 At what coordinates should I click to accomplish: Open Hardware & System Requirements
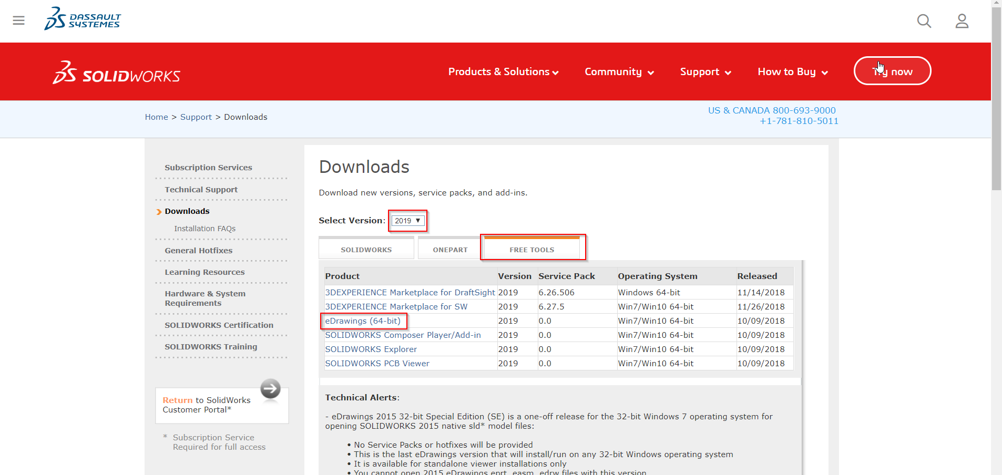[x=205, y=298]
